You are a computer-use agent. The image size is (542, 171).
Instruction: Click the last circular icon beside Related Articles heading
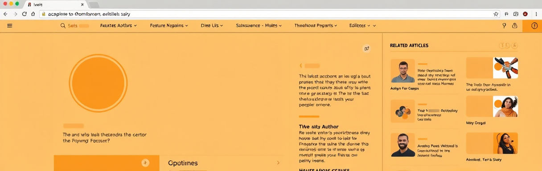tap(515, 45)
